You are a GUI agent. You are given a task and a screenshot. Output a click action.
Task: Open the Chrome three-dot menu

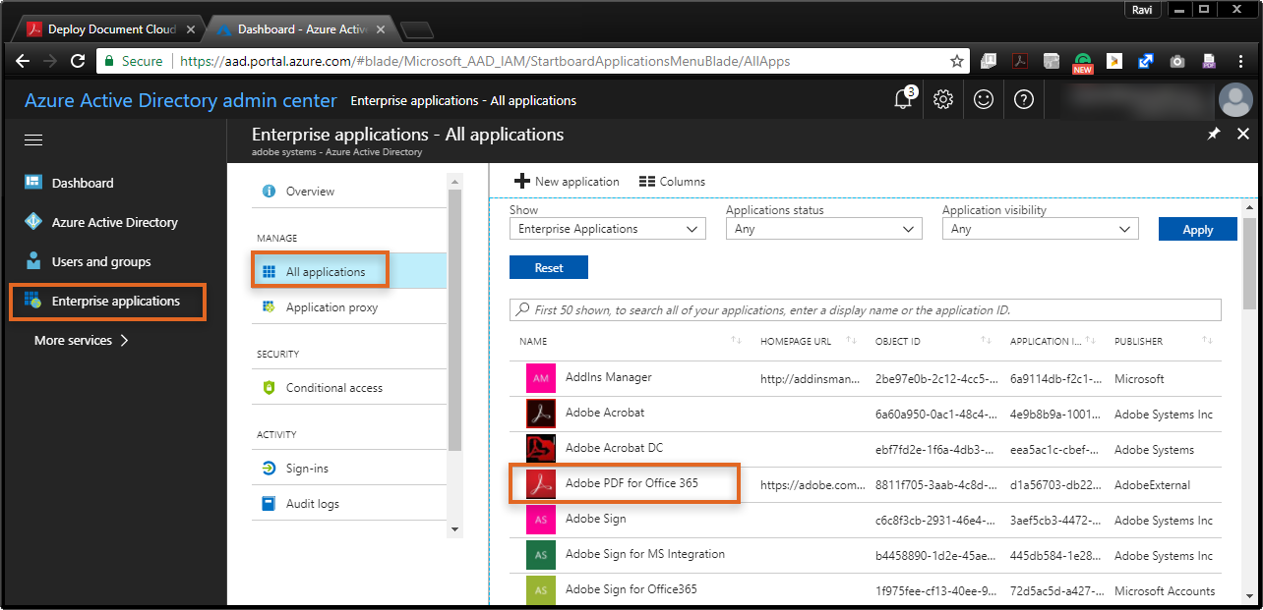(1240, 61)
